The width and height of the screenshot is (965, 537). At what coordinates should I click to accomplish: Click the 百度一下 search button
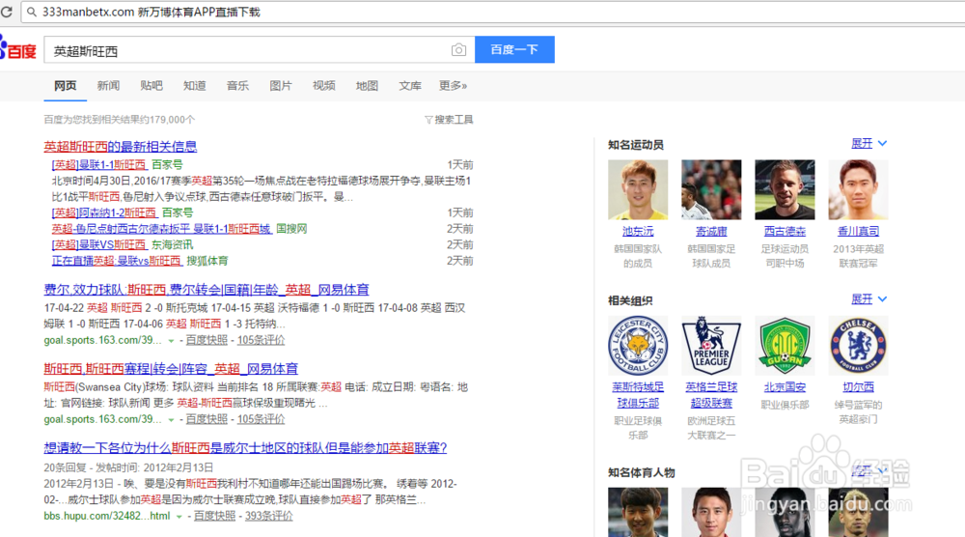pyautogui.click(x=514, y=49)
